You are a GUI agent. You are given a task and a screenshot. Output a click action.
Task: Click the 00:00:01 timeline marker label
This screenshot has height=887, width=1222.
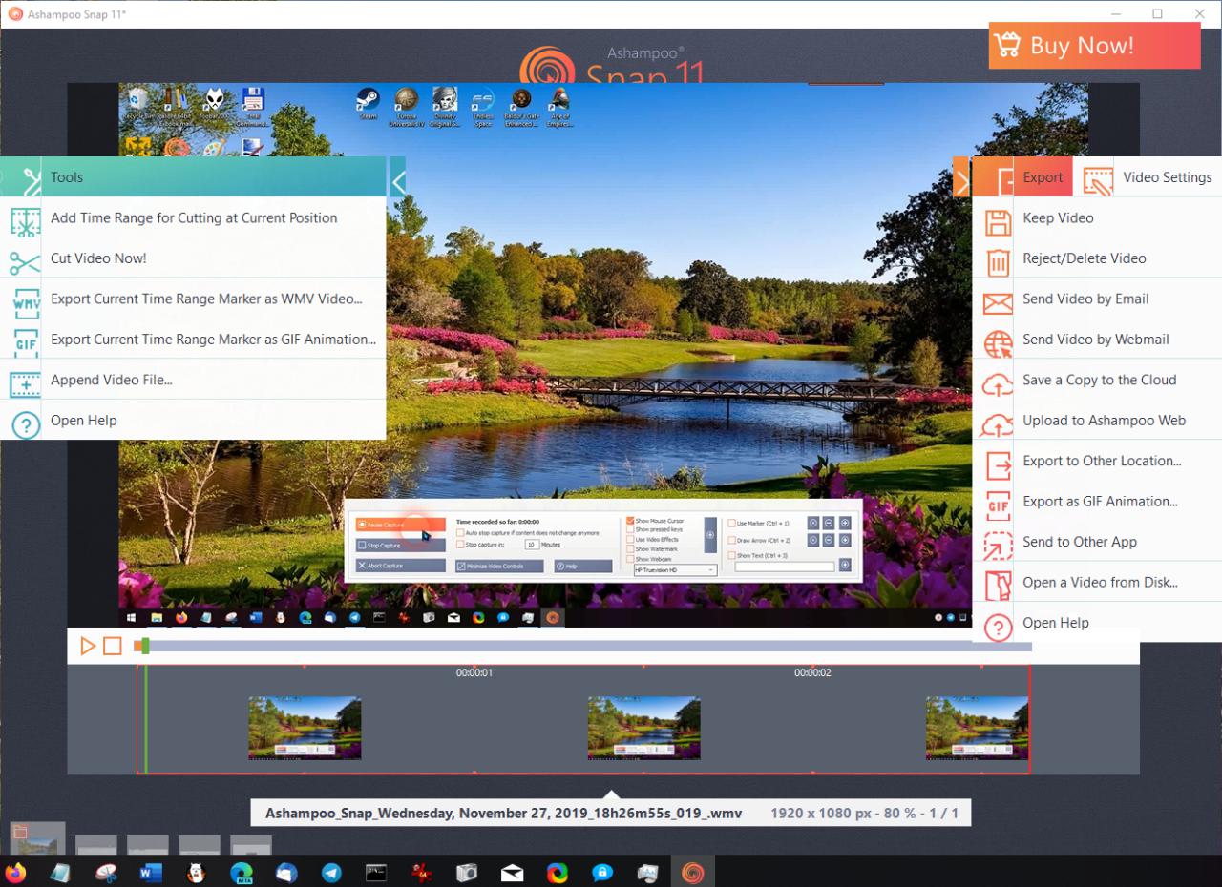(x=474, y=673)
